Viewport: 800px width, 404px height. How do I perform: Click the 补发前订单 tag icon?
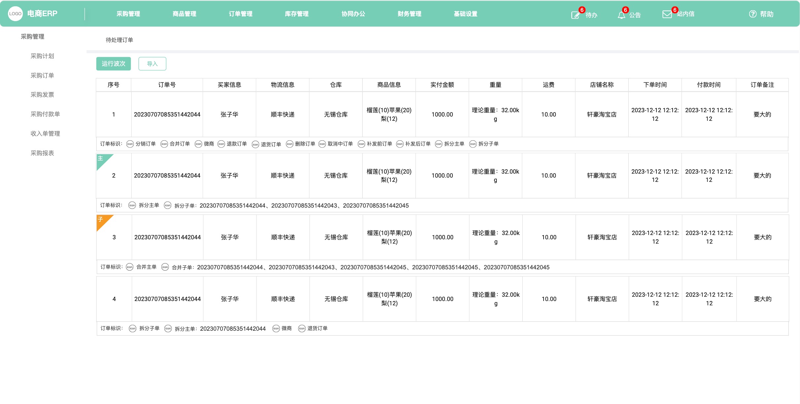click(361, 144)
